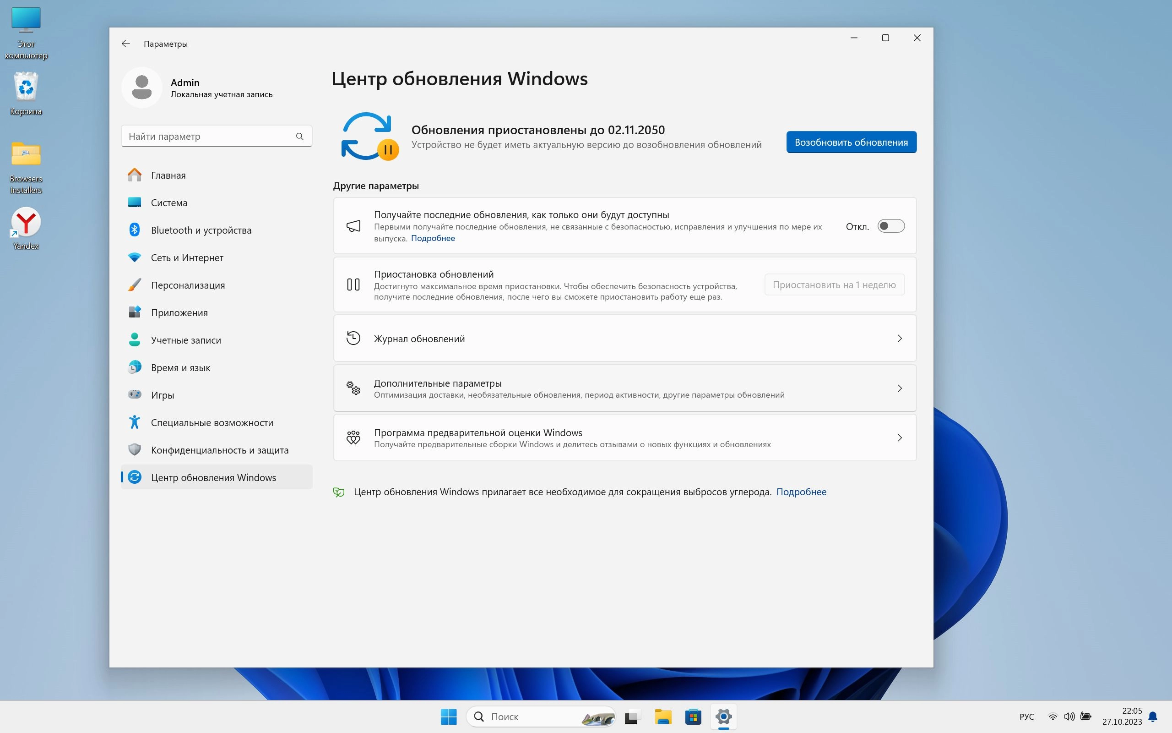
Task: Go to Главная in sidebar
Action: point(168,175)
